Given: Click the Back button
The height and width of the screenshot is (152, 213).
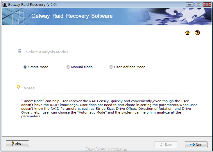Looking at the screenshot, I should click(x=165, y=144).
